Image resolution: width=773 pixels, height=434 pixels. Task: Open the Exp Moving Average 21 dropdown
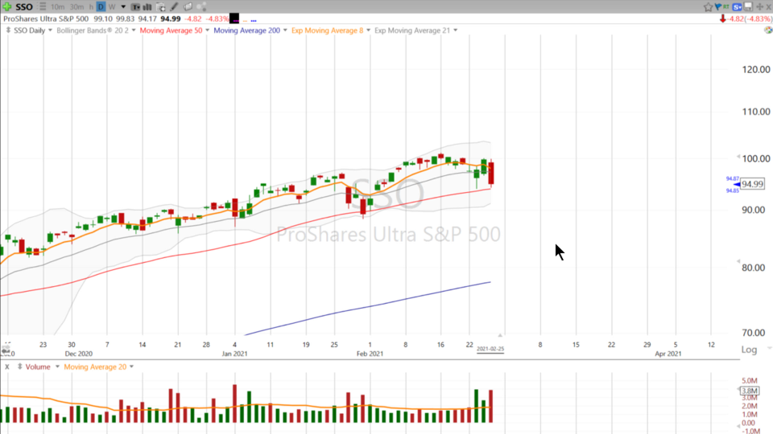[456, 31]
